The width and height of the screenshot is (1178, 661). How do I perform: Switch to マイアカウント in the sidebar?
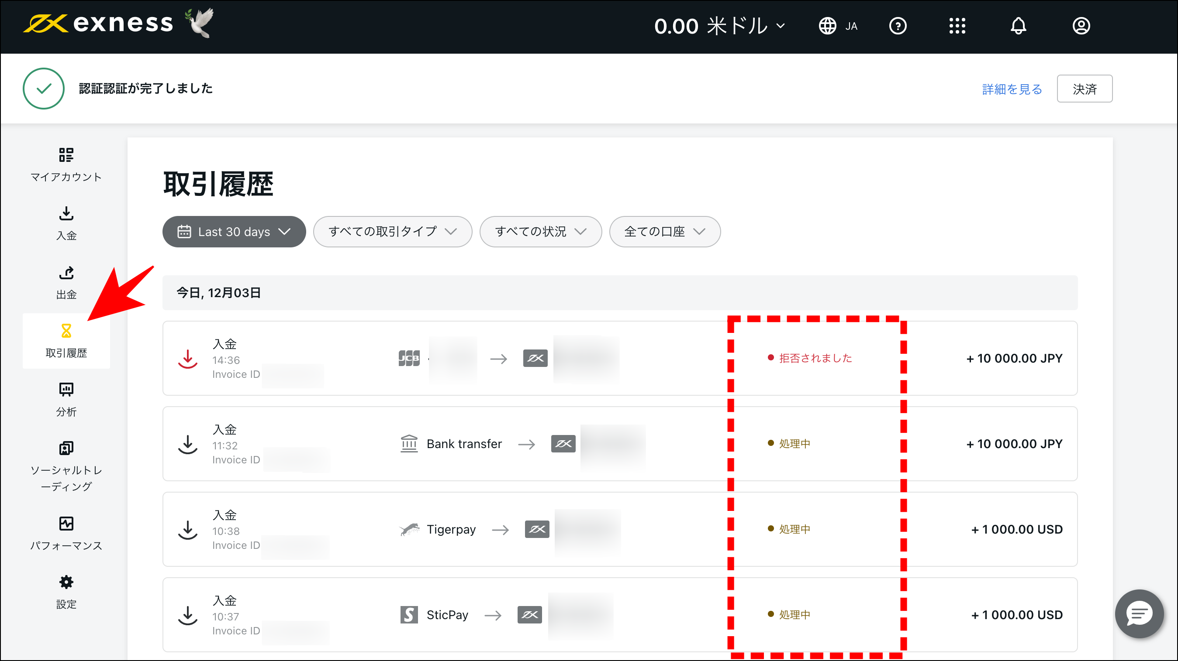click(x=66, y=164)
